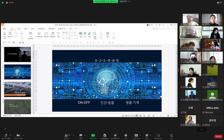Click the red Leave meeting button
This screenshot has width=224, height=140.
pos(218,137)
